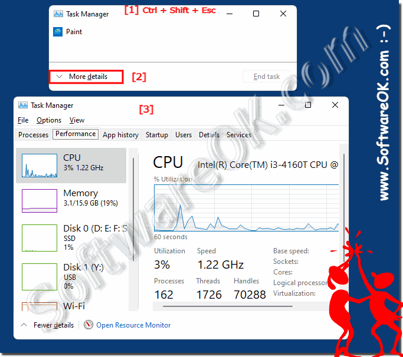Switch to the Services tab
Screen dimensions: 403x357
pyautogui.click(x=239, y=135)
